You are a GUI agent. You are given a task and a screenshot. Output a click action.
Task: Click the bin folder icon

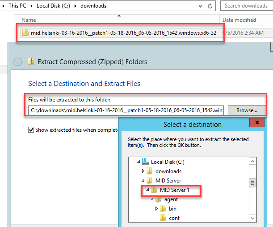click(x=163, y=208)
